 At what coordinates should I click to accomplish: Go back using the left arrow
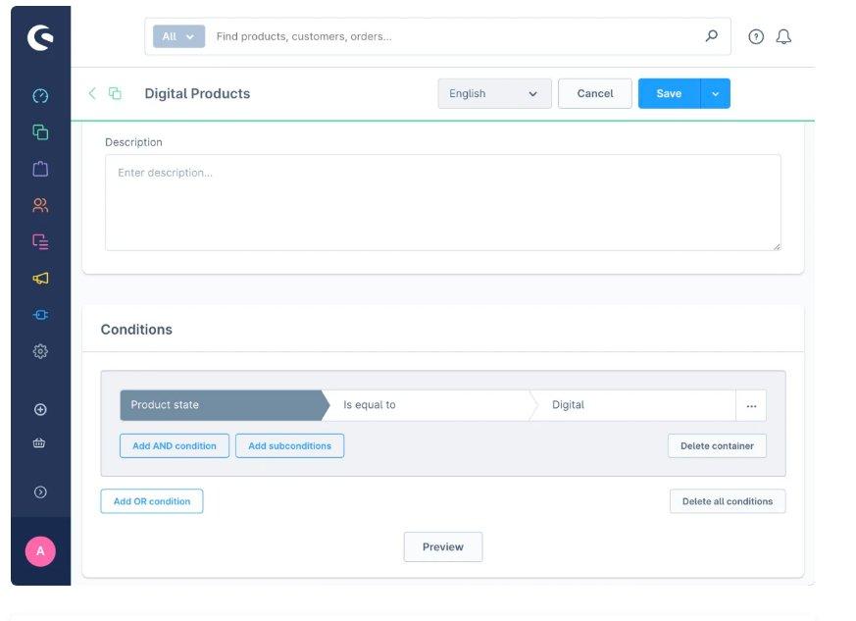click(x=92, y=93)
